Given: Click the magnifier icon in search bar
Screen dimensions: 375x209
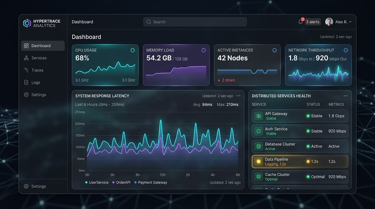Looking at the screenshot, I should pos(149,22).
